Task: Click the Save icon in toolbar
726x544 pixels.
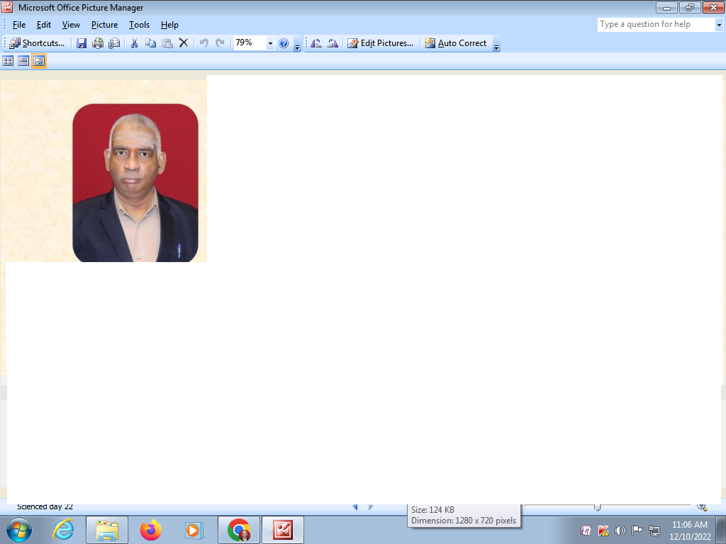Action: point(82,43)
